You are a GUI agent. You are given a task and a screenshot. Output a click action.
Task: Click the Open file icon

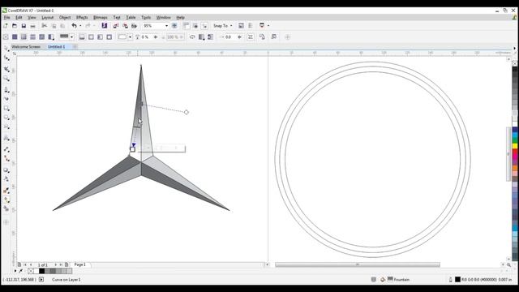(15, 25)
